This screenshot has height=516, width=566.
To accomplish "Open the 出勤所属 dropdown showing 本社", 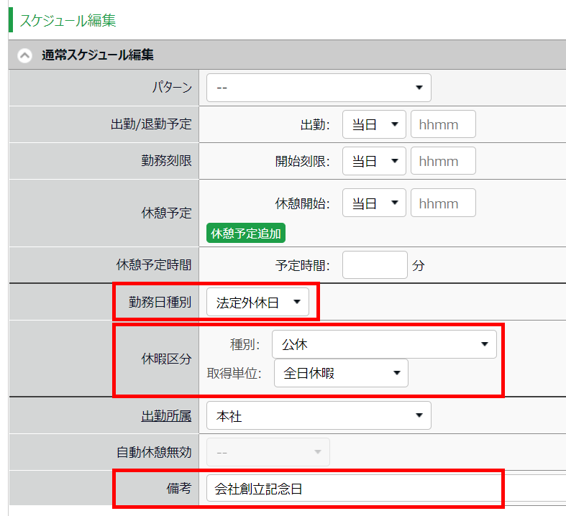I will pos(319,415).
